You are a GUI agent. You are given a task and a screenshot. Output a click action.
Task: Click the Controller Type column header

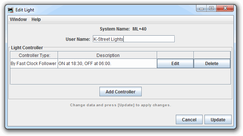coord(34,55)
